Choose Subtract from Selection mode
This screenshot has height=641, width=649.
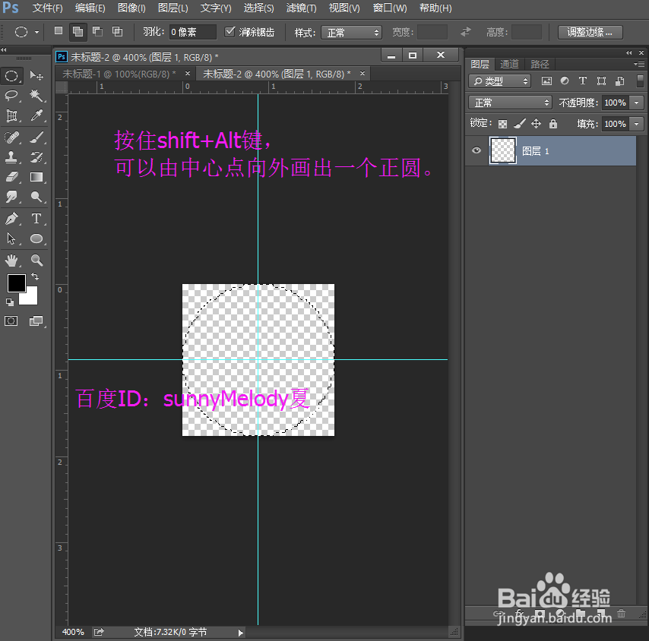98,31
